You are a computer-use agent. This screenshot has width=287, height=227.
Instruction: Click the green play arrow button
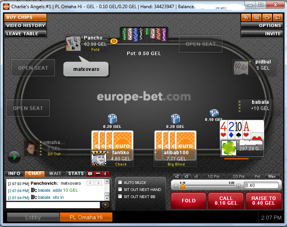(x=14, y=157)
